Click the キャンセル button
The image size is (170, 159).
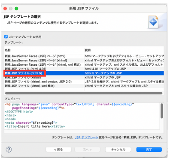point(118,150)
